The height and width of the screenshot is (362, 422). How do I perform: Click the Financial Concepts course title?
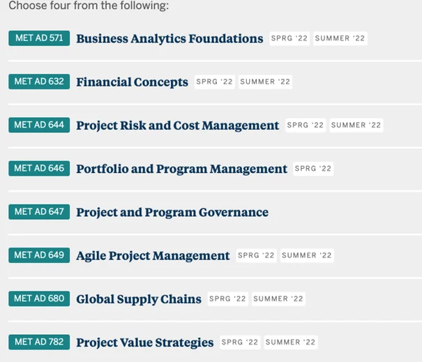tap(132, 82)
